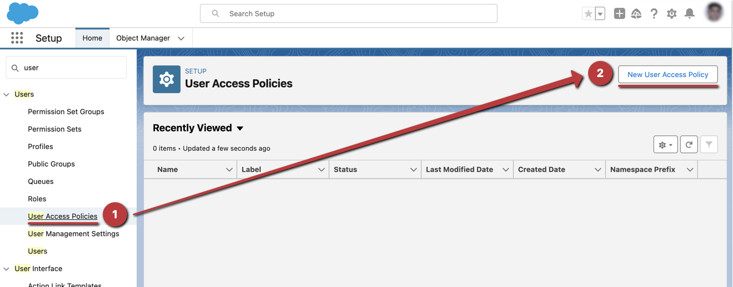Click the New User Access Policy button
The width and height of the screenshot is (733, 287).
pyautogui.click(x=667, y=74)
